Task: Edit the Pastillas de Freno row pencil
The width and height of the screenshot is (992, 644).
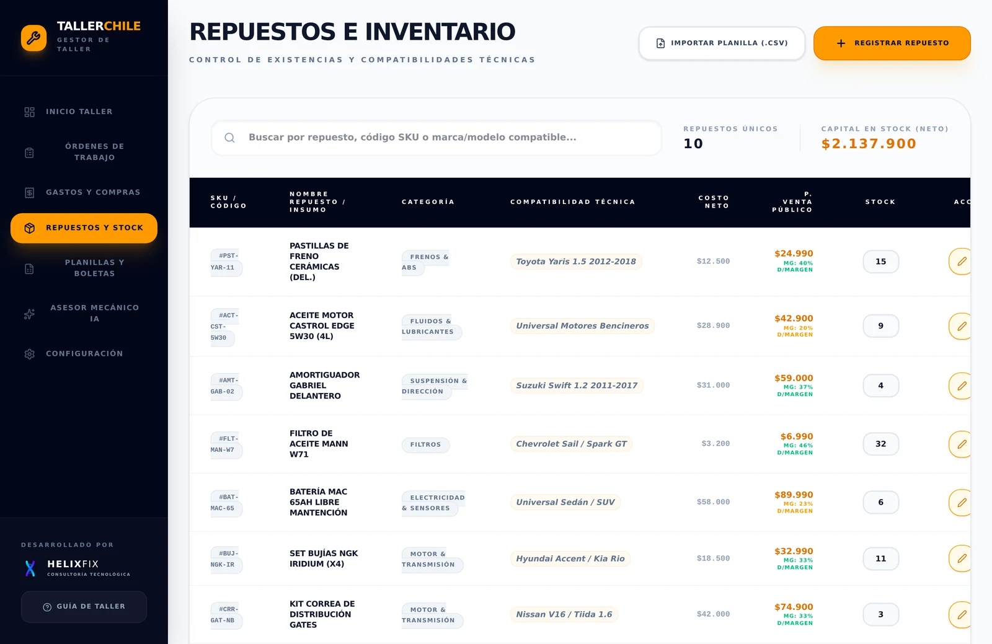Action: click(961, 262)
